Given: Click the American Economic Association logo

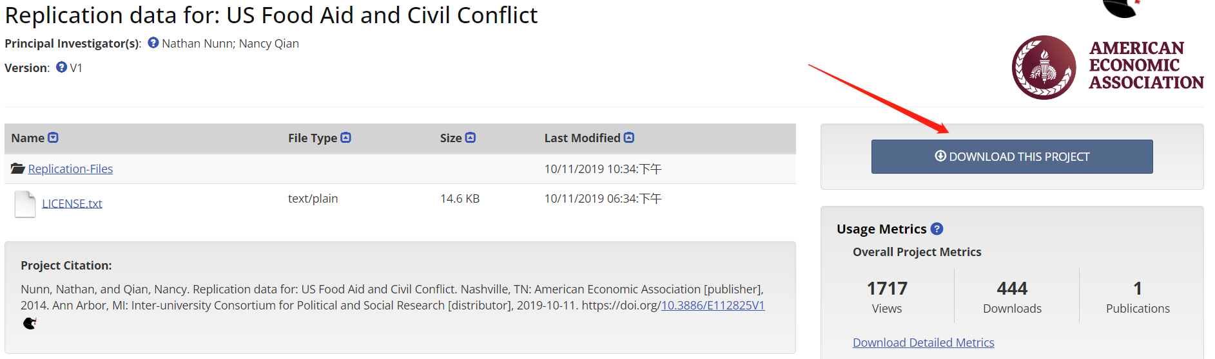Looking at the screenshot, I should (x=1107, y=67).
